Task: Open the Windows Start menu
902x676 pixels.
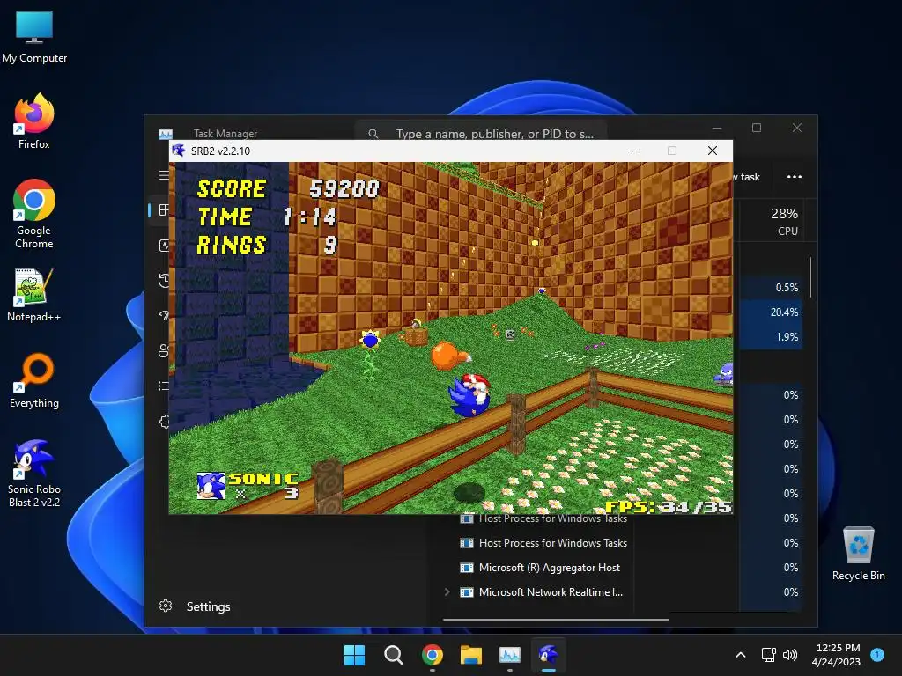Action: click(354, 655)
